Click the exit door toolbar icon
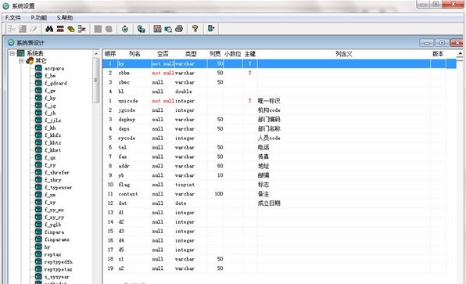The height and width of the screenshot is (284, 466). 211,28
